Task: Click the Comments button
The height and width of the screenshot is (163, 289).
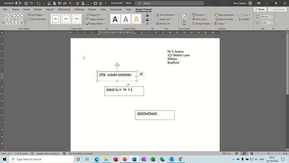Action: [x=277, y=10]
